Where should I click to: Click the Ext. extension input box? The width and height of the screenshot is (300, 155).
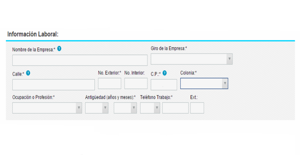pyautogui.click(x=197, y=108)
